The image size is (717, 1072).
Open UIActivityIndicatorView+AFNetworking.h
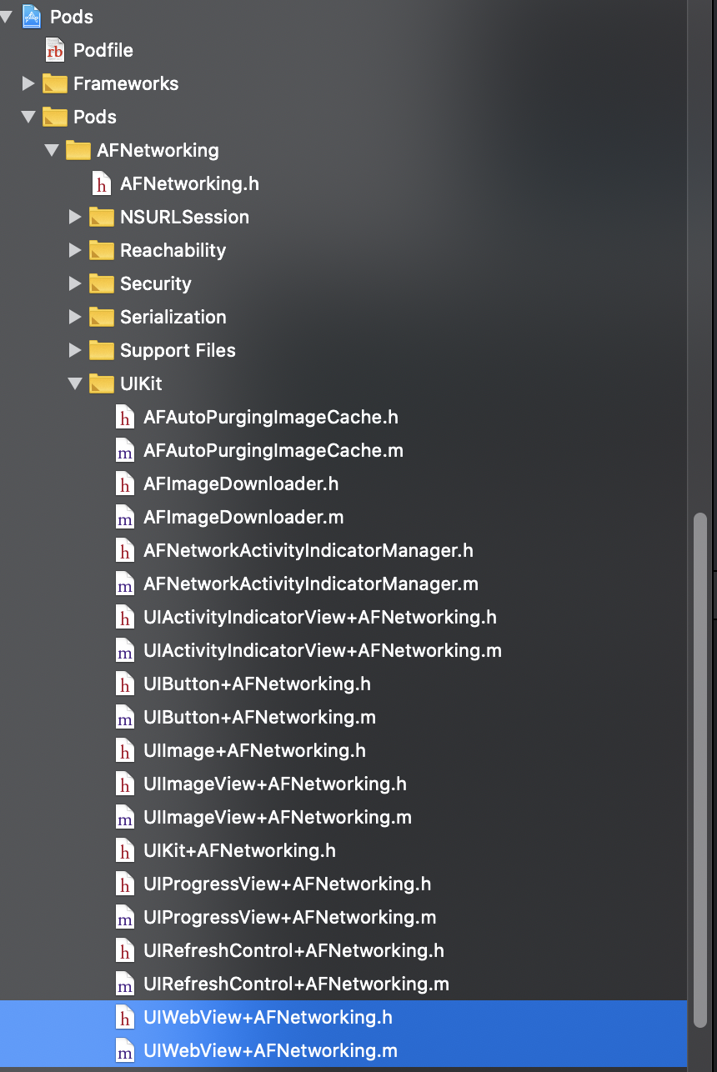pos(320,617)
